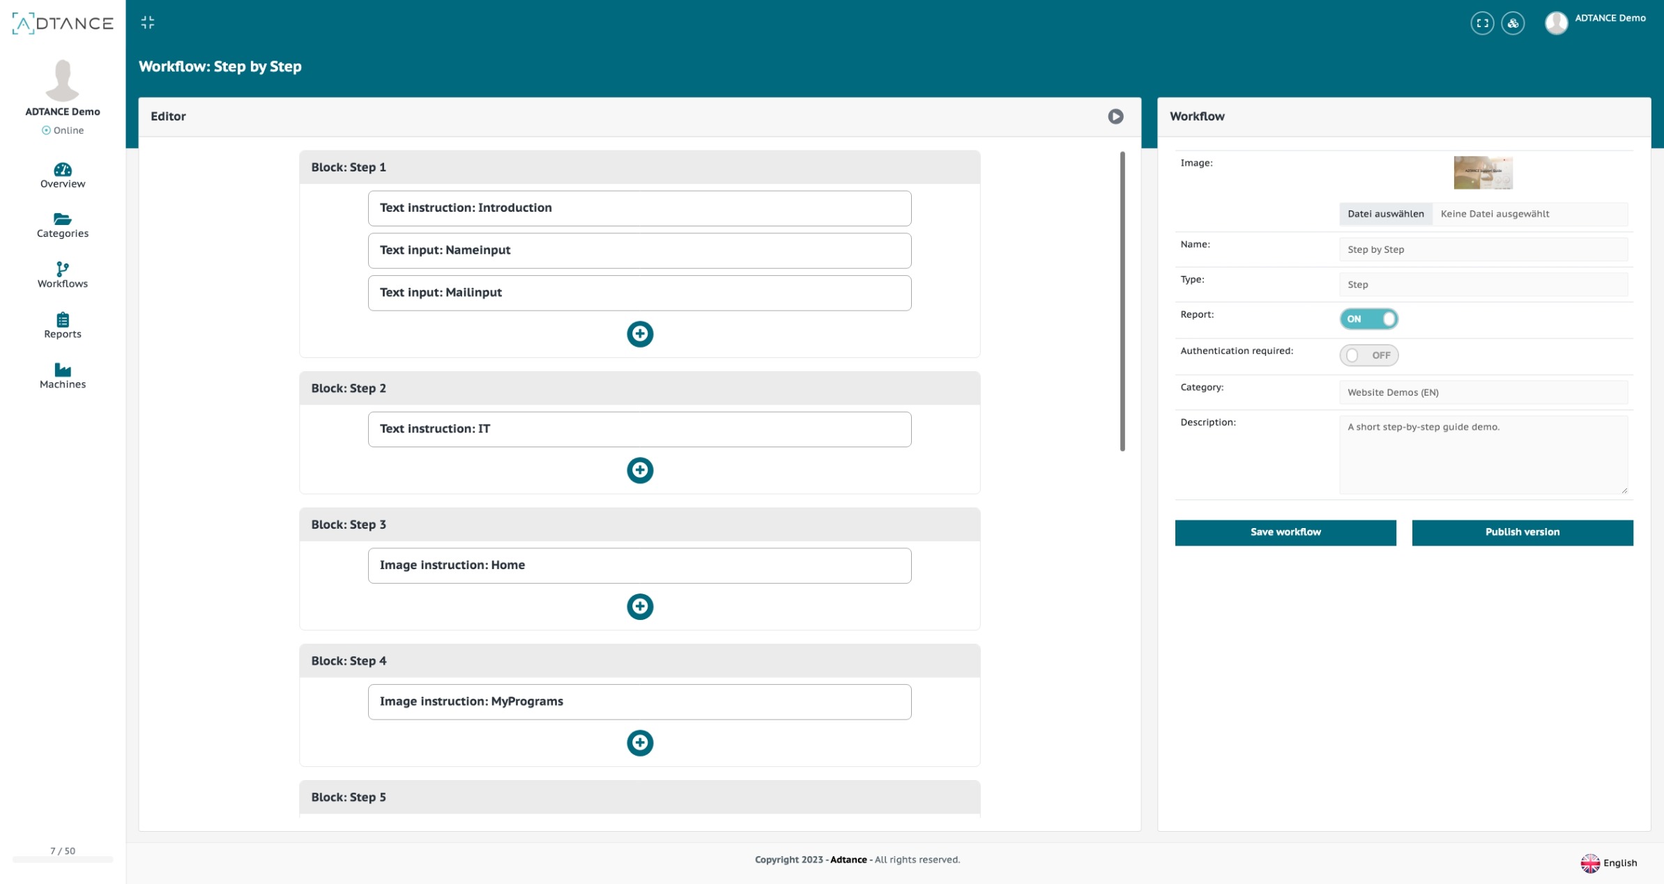Click the sidebar profile avatar picture
Screen dimensions: 1664x884
tap(63, 80)
